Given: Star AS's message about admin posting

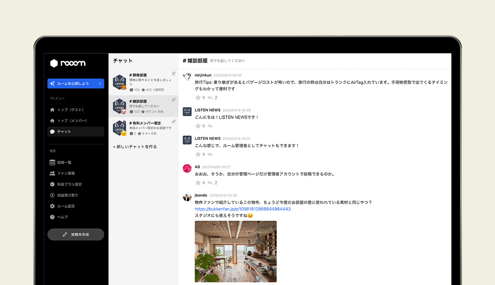Looking at the screenshot, I should [x=197, y=182].
